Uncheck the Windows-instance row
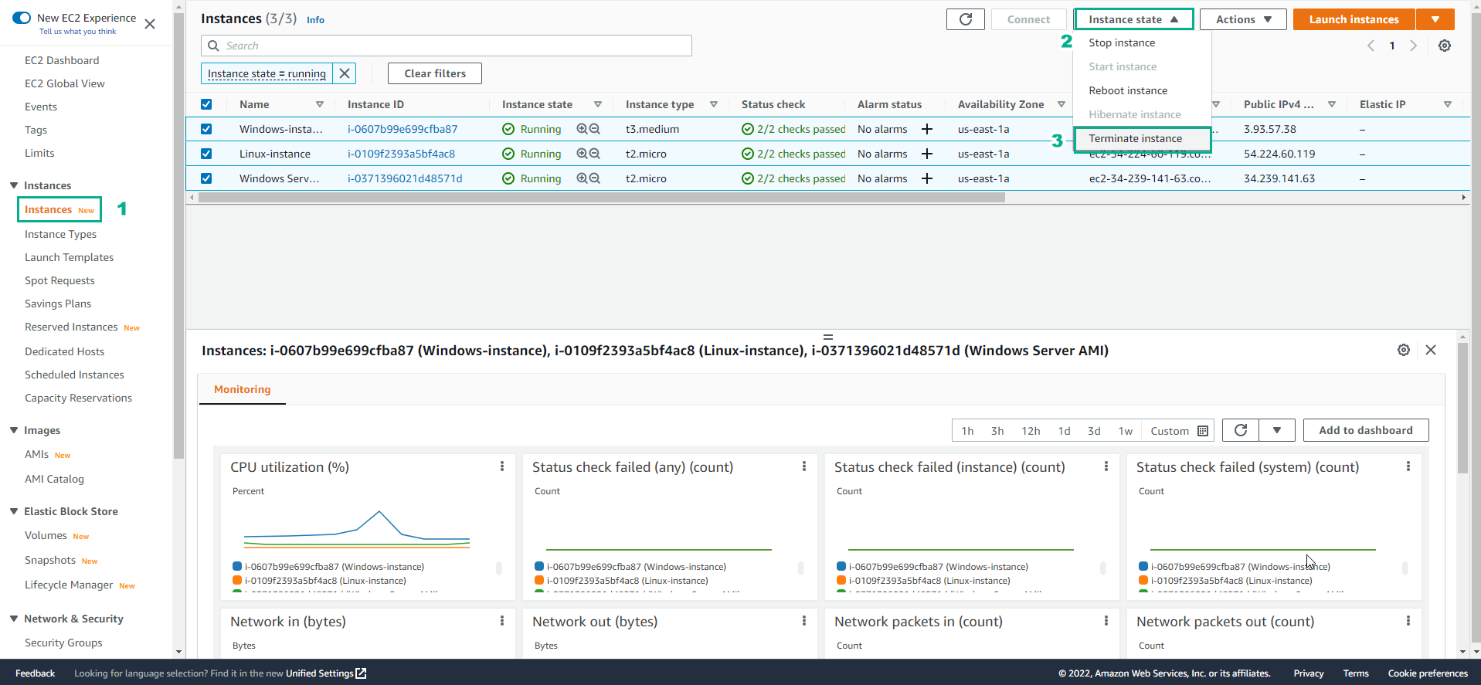The height and width of the screenshot is (685, 1481). click(206, 129)
